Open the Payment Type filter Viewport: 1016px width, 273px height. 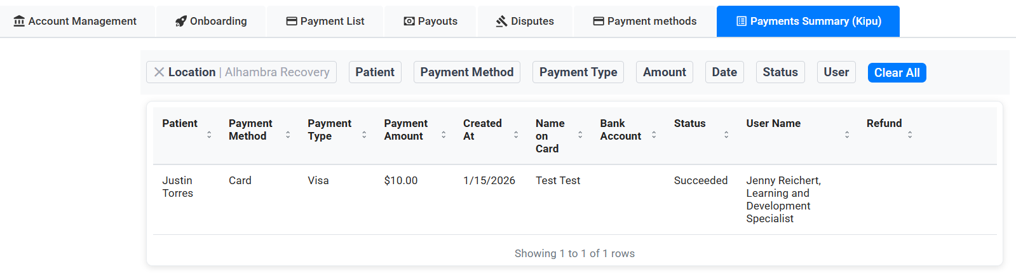coord(578,72)
